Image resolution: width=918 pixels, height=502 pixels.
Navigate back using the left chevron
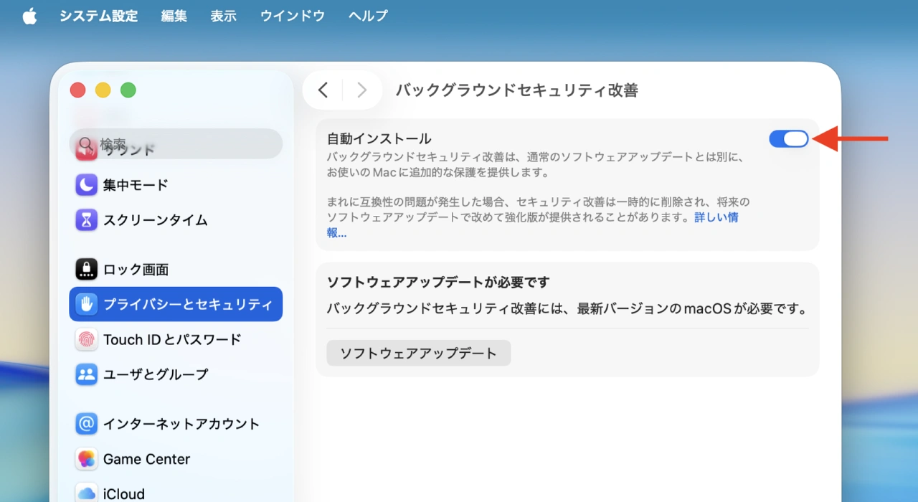322,90
